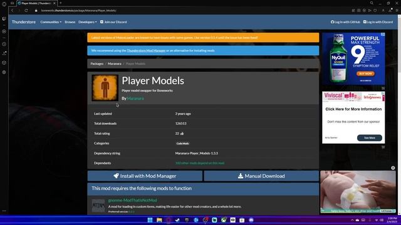The height and width of the screenshot is (225, 401).
Task: Open Twitch panel in browser sidebar
Action: click(4, 19)
